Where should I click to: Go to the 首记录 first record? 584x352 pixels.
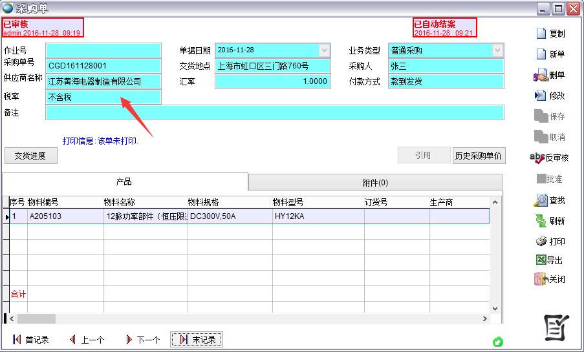(x=30, y=340)
